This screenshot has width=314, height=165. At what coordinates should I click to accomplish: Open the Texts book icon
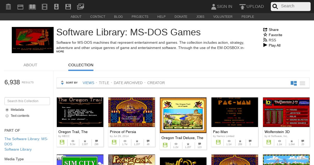tap(32, 7)
